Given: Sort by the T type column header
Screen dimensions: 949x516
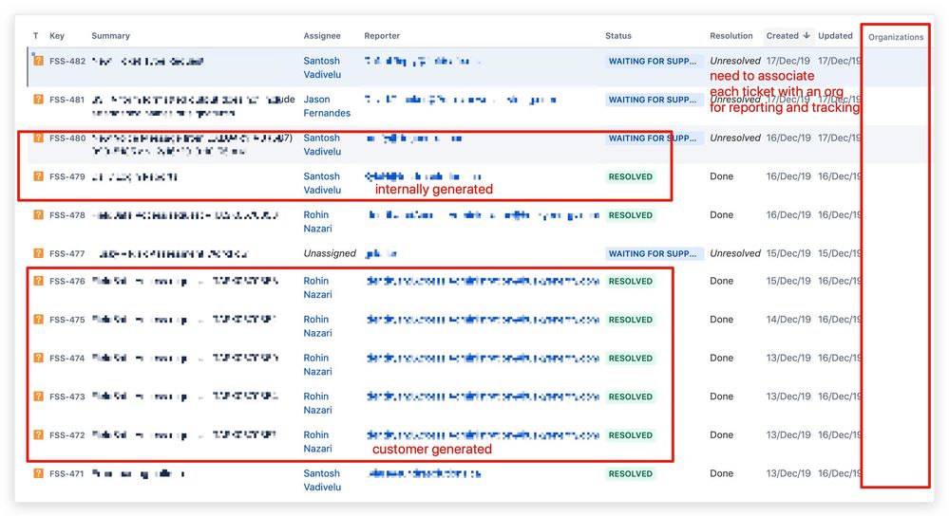Looking at the screenshot, I should click(x=36, y=36).
